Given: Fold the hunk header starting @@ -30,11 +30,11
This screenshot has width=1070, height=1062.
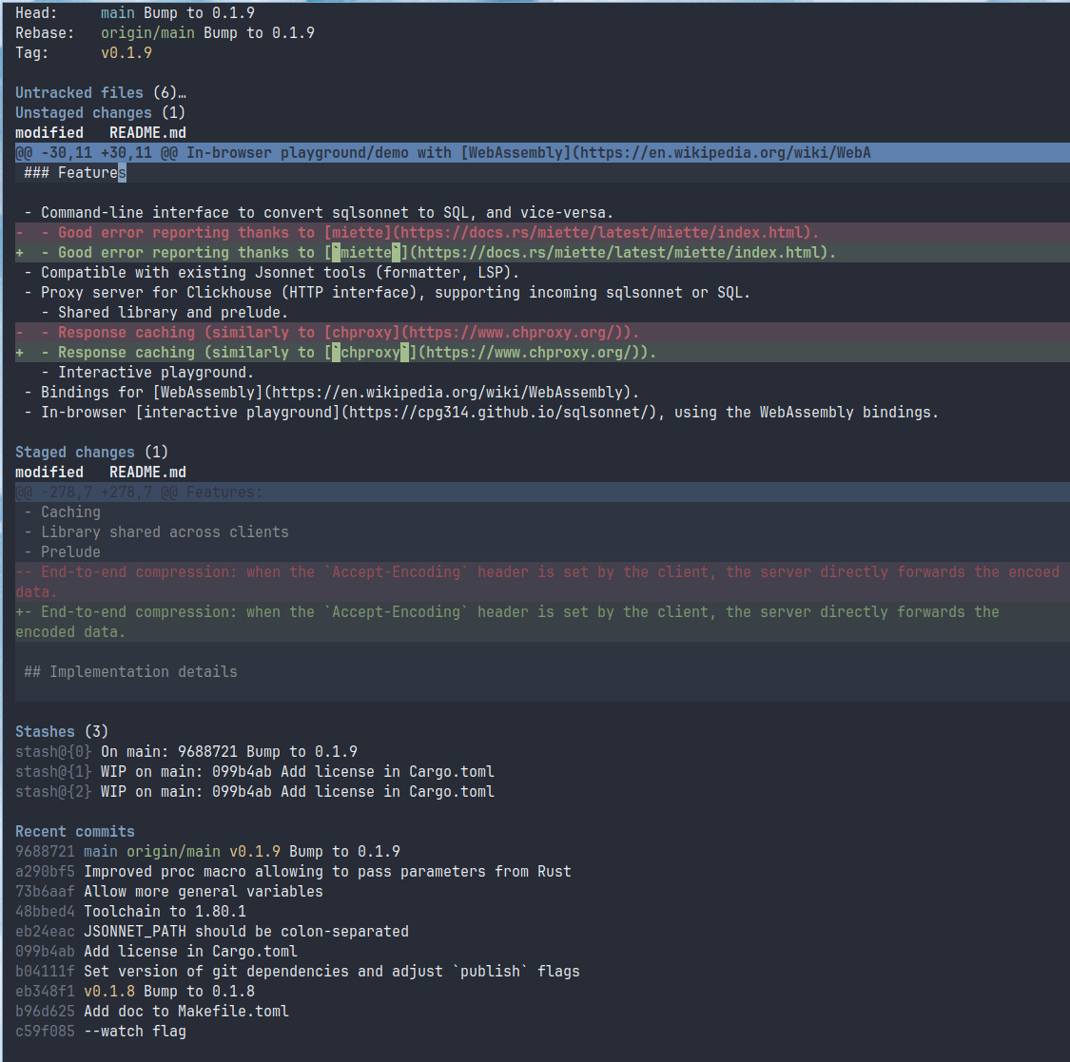Looking at the screenshot, I should coord(542,152).
